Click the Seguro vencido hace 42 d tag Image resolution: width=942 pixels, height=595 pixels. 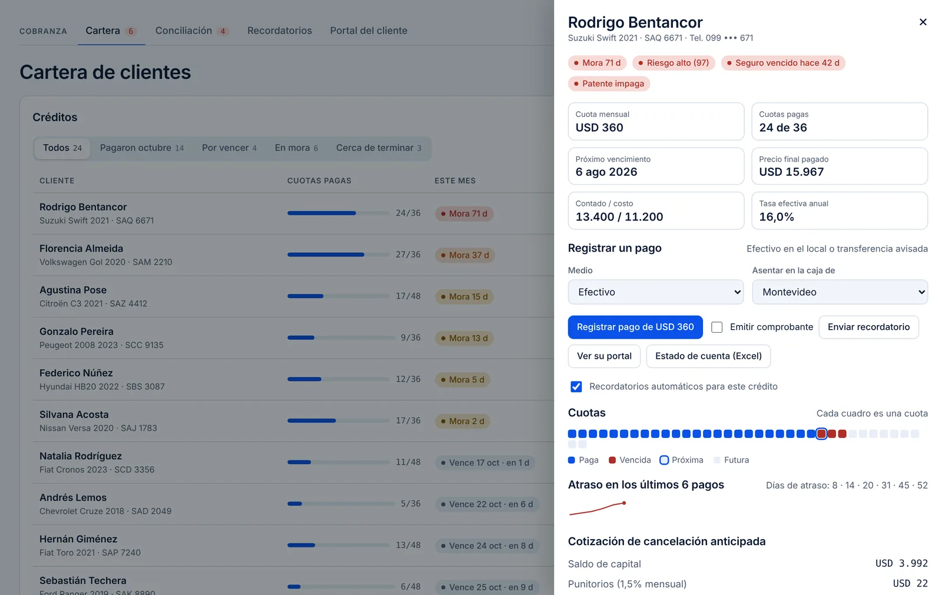pos(783,63)
